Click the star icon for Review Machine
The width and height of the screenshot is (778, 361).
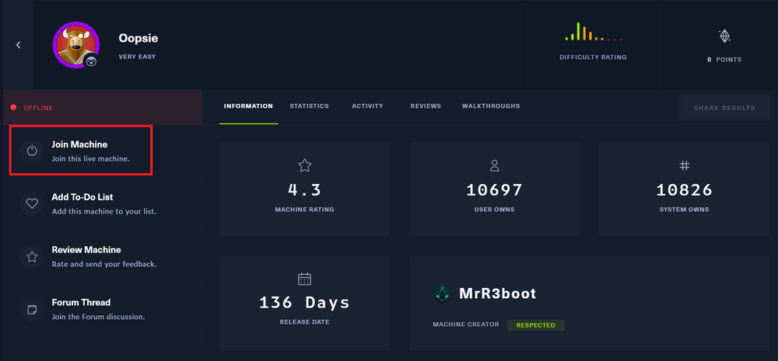click(x=32, y=256)
